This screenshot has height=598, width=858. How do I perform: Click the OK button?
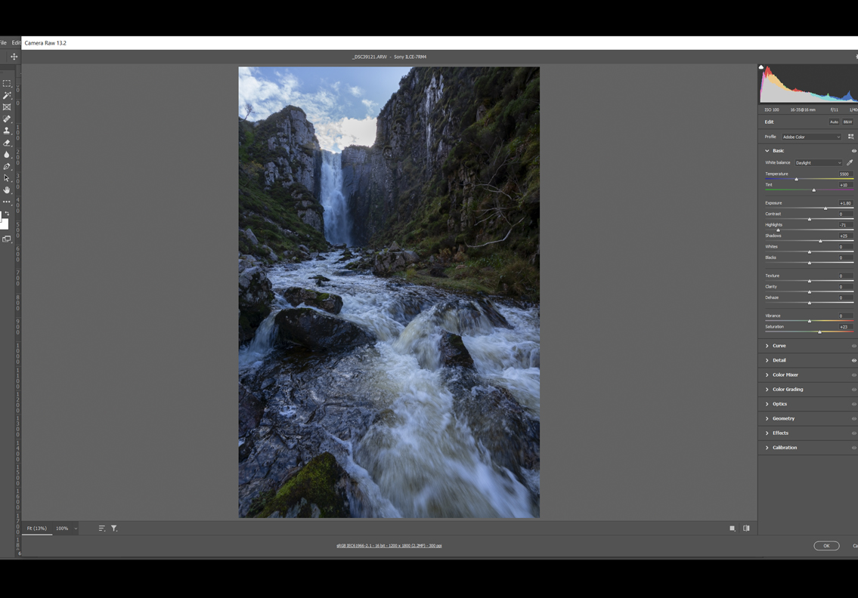click(x=826, y=546)
